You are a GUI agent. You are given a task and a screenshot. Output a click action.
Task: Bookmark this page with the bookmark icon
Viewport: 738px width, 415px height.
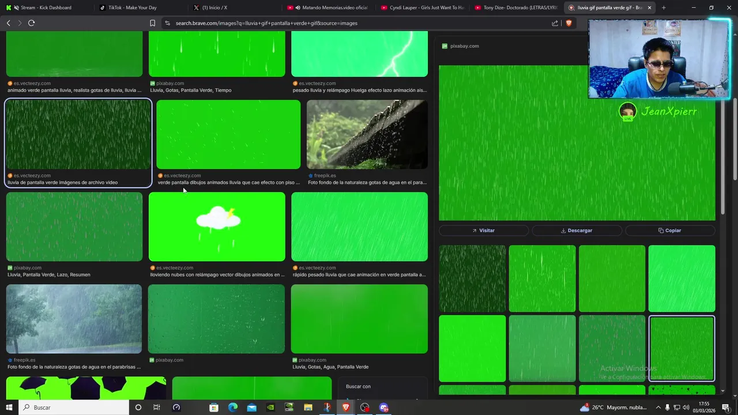152,23
